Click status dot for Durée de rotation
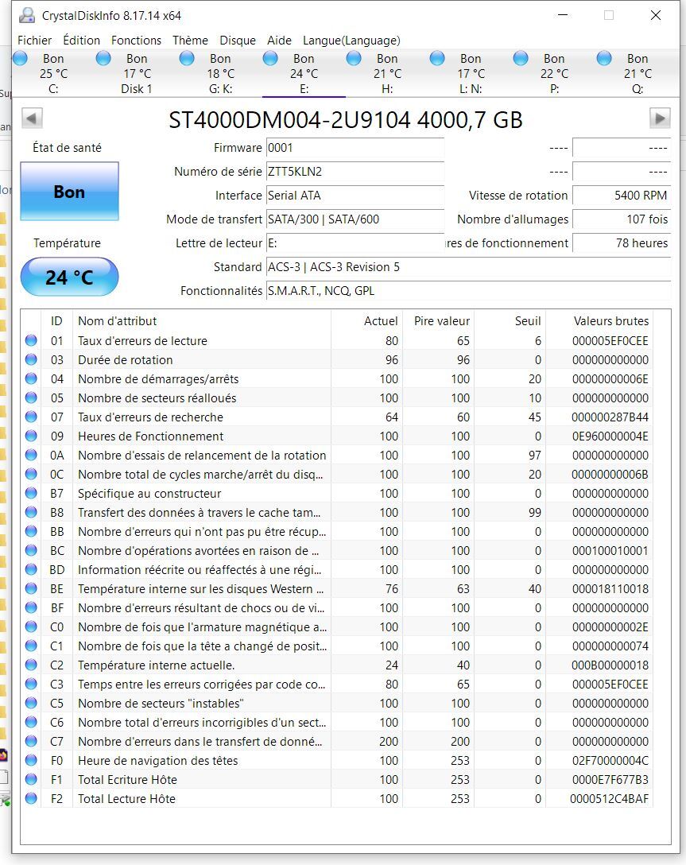 tap(31, 359)
